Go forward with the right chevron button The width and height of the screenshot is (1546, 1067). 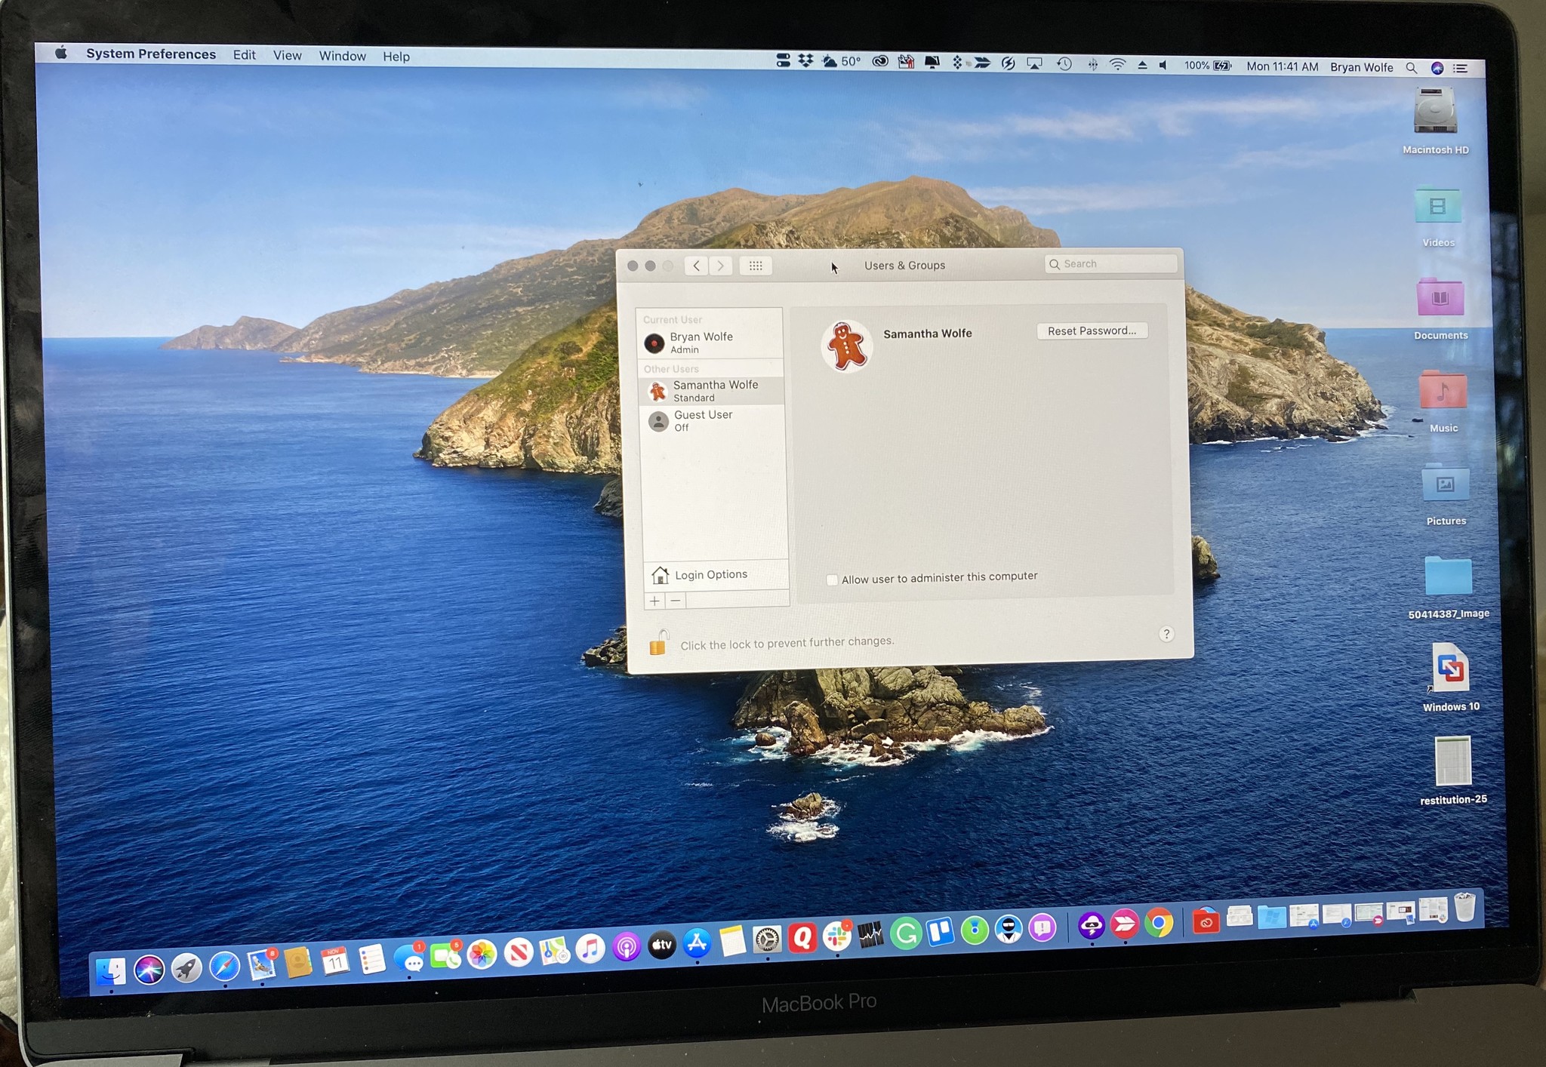tap(721, 266)
